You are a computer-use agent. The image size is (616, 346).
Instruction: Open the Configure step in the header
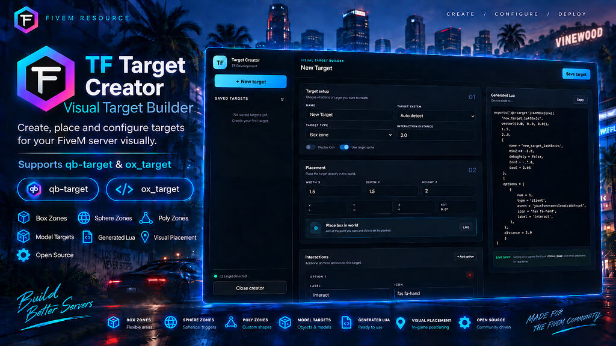516,14
